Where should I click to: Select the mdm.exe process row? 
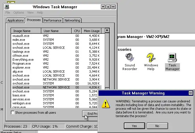[x=57, y=40]
